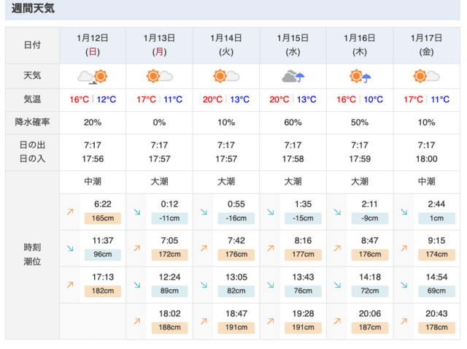Click rising tide arrow beside 6:22

(71, 212)
